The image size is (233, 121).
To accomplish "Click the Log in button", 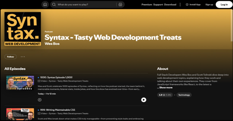I will click(x=224, y=4).
